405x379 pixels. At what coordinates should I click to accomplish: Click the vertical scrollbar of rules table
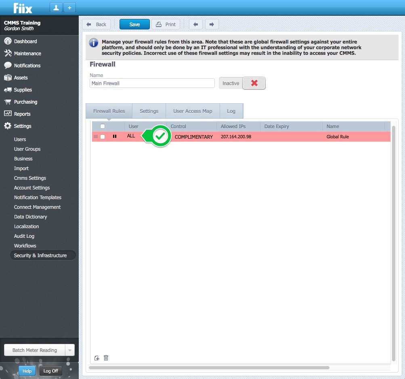(x=393, y=244)
